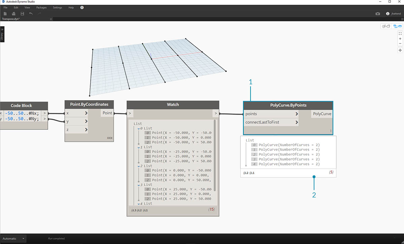
Task: Click the Undo arrow icon
Action: 31,13
